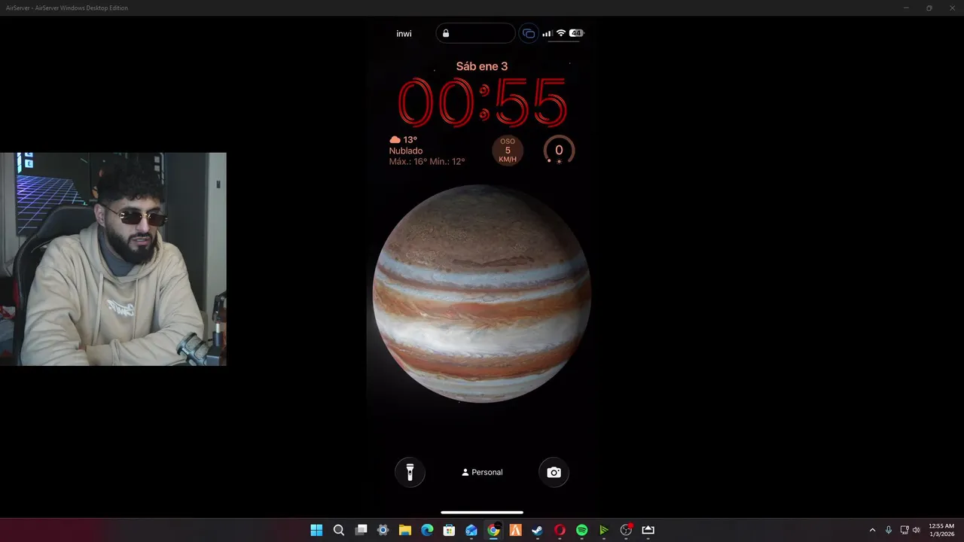The width and height of the screenshot is (964, 542).
Task: Open the network tray icon
Action: coord(905,530)
